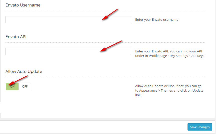Image resolution: width=216 pixels, height=134 pixels.
Task: Click the Allow Auto Update heading
Action: pos(24,71)
